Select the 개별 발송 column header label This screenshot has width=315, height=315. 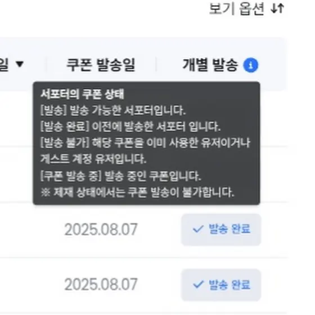[210, 65]
